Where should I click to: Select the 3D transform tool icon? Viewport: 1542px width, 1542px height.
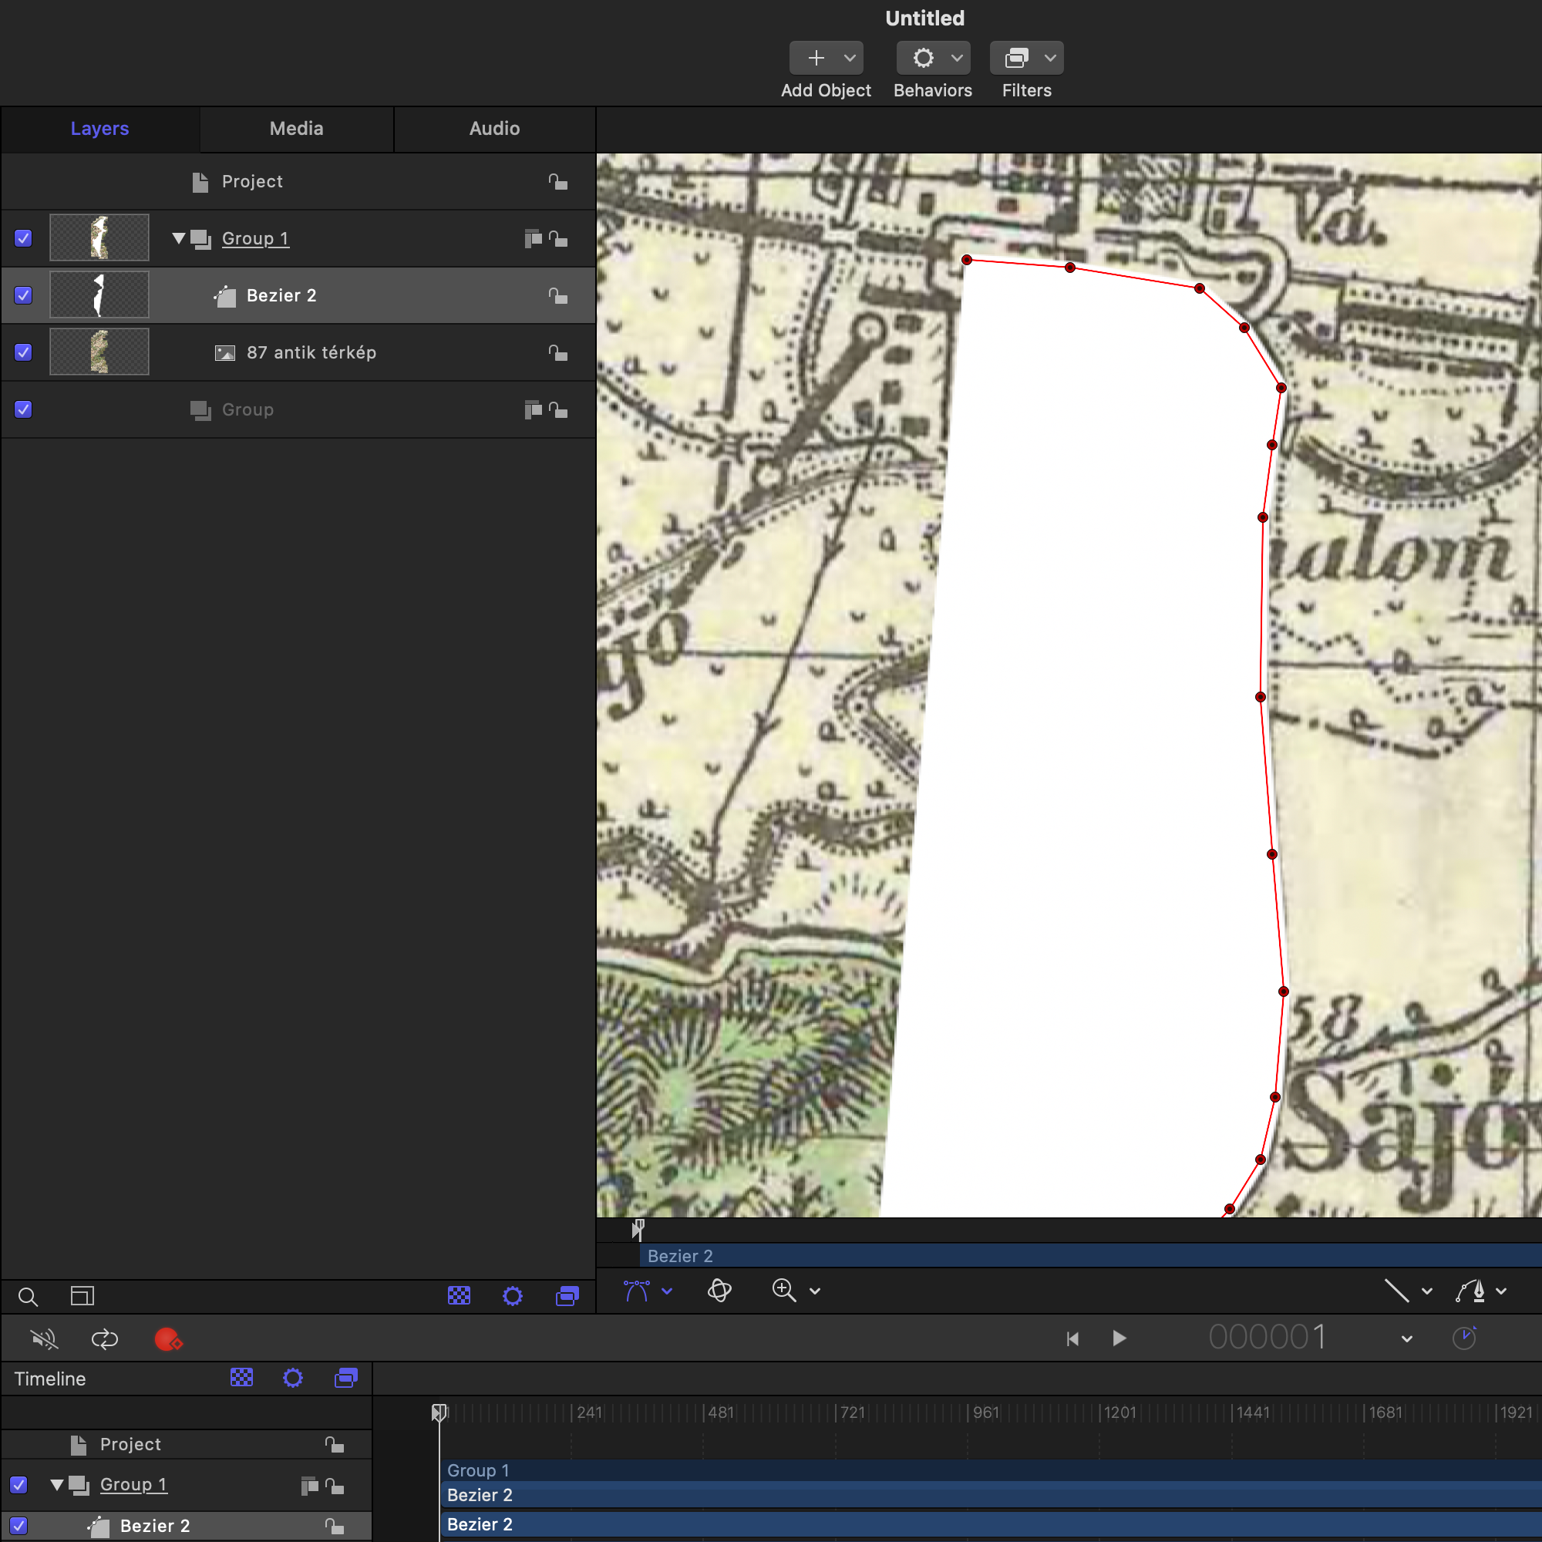[719, 1291]
